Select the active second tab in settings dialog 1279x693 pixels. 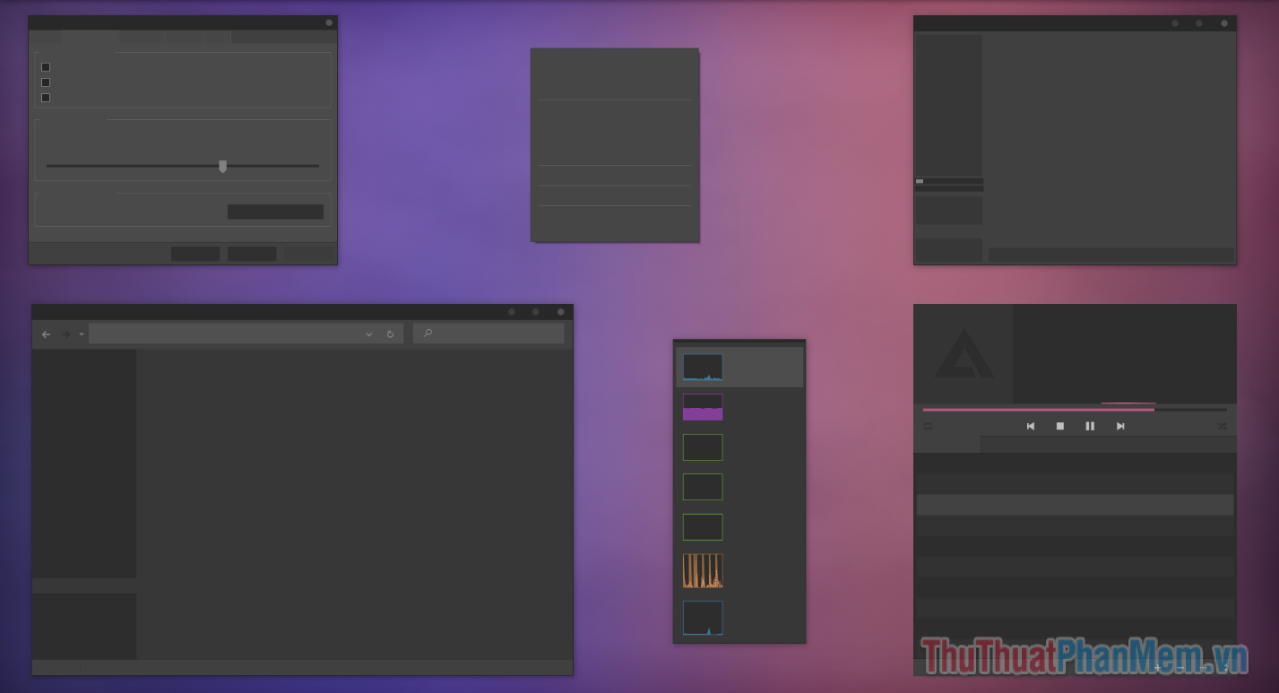tap(90, 38)
